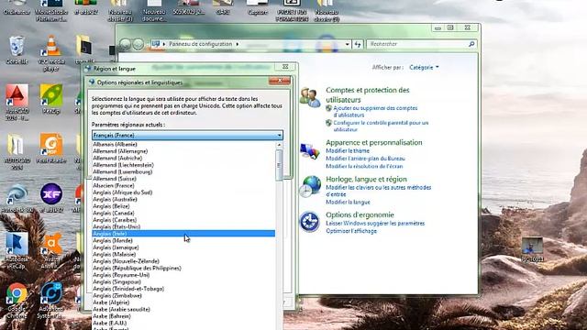587x330 pixels.
Task: Launch Autodesk ReCap from desktop
Action: click(17, 250)
